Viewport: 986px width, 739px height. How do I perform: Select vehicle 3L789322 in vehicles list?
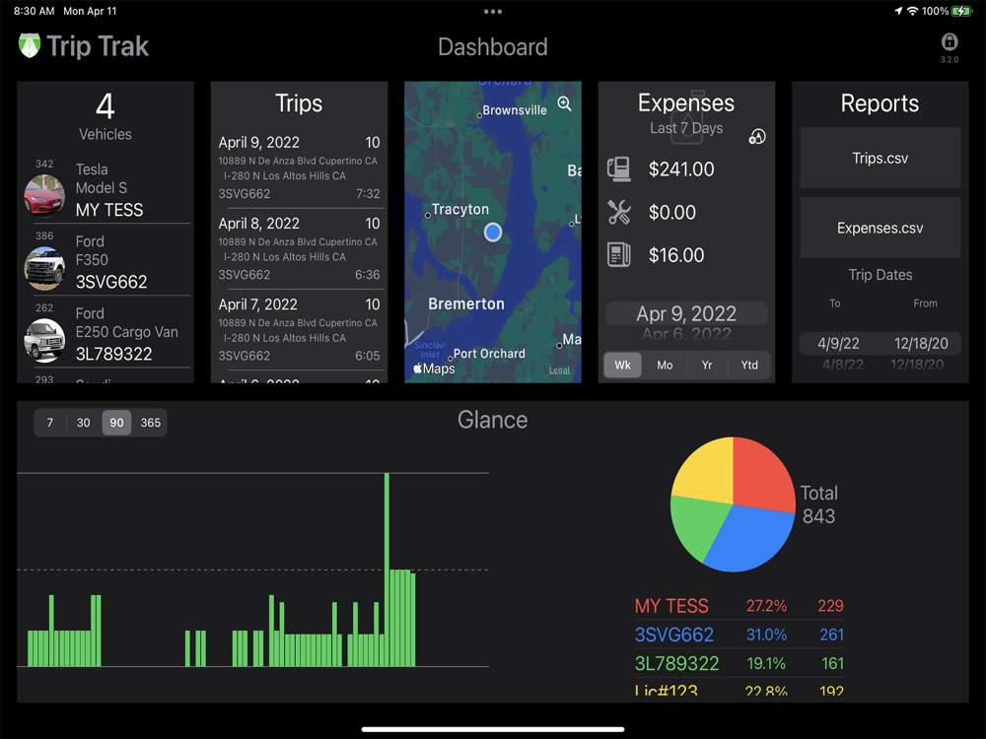pyautogui.click(x=113, y=354)
